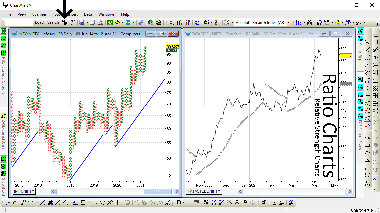
Task: Click the MA moving average icon
Action: coord(217,22)
